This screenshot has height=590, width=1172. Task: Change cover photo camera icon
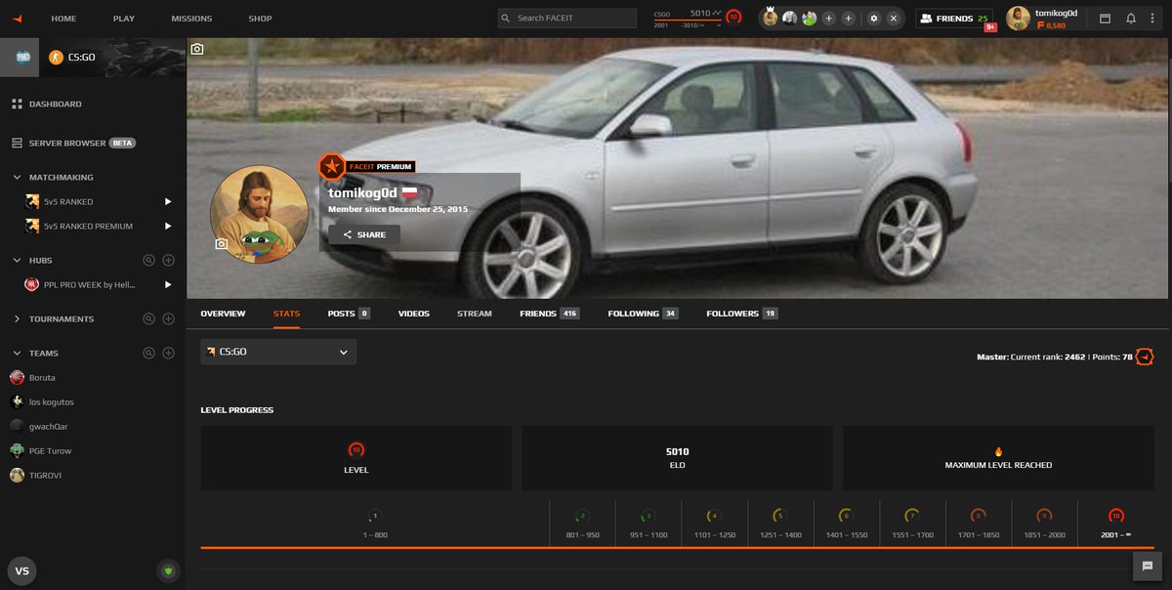(197, 49)
